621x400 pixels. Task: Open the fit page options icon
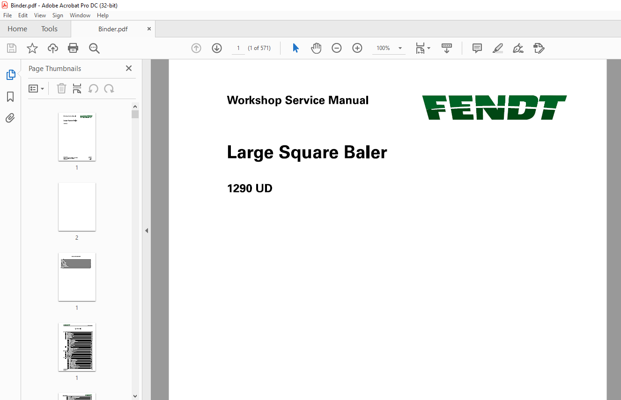[x=423, y=48]
